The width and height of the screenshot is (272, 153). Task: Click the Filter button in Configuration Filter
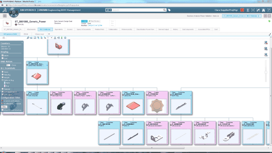pyautogui.click(x=4, y=107)
